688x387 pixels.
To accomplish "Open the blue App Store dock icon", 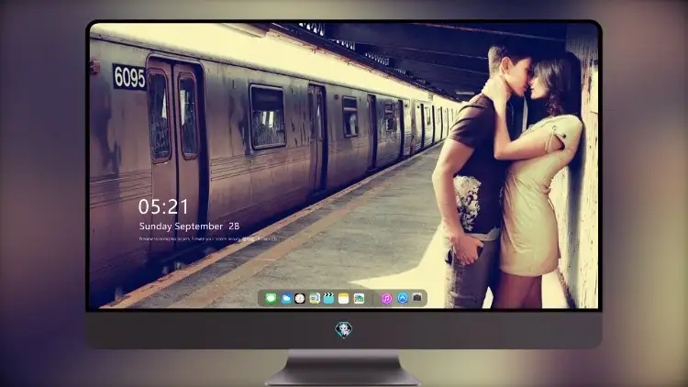I will [x=403, y=298].
